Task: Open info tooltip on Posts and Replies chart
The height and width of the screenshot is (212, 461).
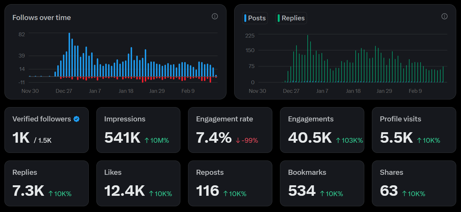Action: 444,16
